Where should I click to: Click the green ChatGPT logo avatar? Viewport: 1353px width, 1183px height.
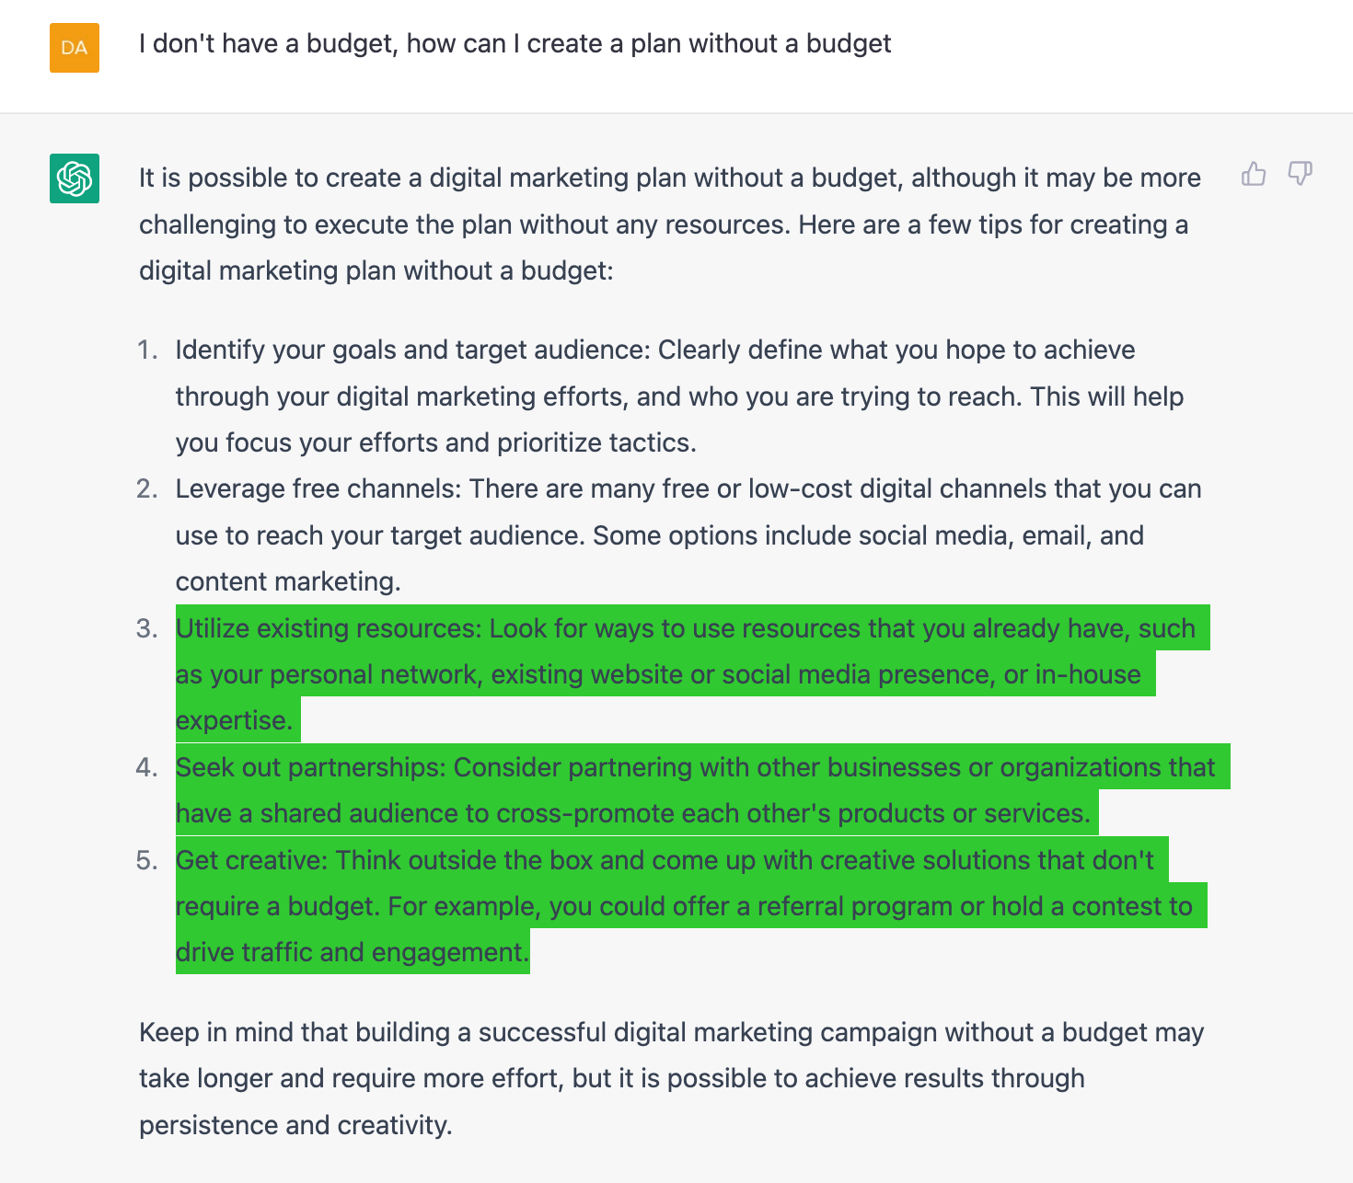click(75, 178)
